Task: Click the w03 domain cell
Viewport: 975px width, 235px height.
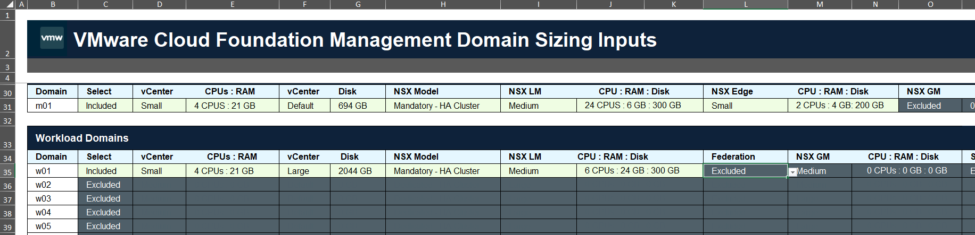Action: tap(53, 198)
